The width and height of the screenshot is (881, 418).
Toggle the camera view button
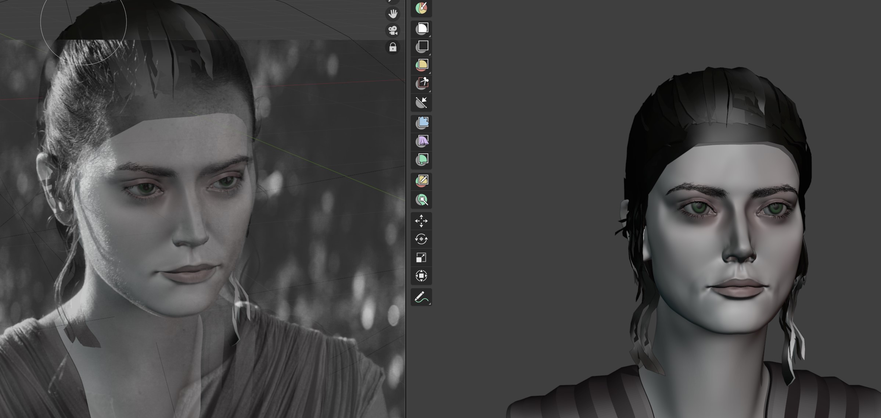(x=393, y=31)
